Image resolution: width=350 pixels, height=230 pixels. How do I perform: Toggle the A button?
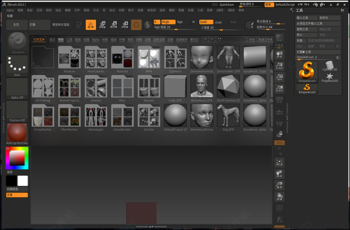(x=157, y=22)
